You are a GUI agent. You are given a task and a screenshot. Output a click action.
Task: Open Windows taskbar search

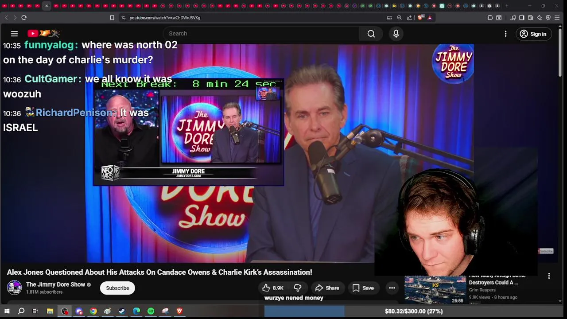point(21,311)
